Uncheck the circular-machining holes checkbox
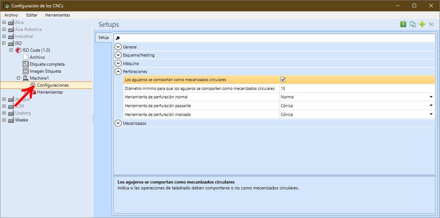440x218 pixels. [283, 80]
